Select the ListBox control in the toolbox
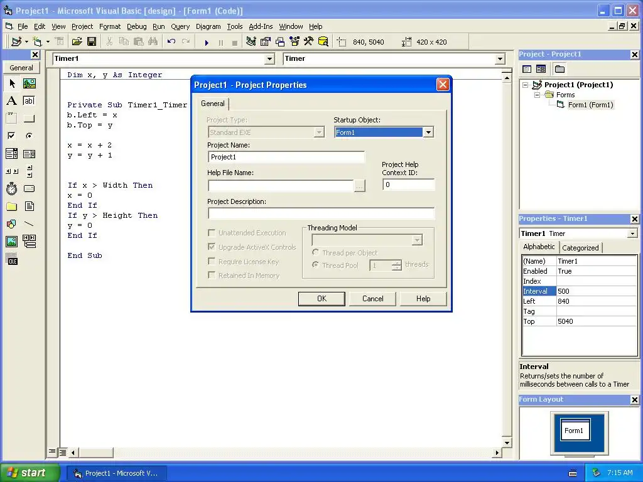The width and height of the screenshot is (643, 482). click(x=29, y=154)
